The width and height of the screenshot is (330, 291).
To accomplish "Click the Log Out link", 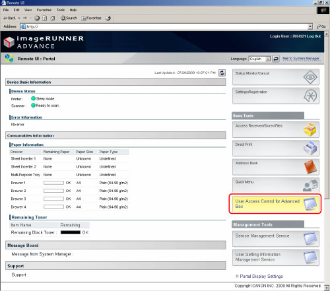I will 313,36.
